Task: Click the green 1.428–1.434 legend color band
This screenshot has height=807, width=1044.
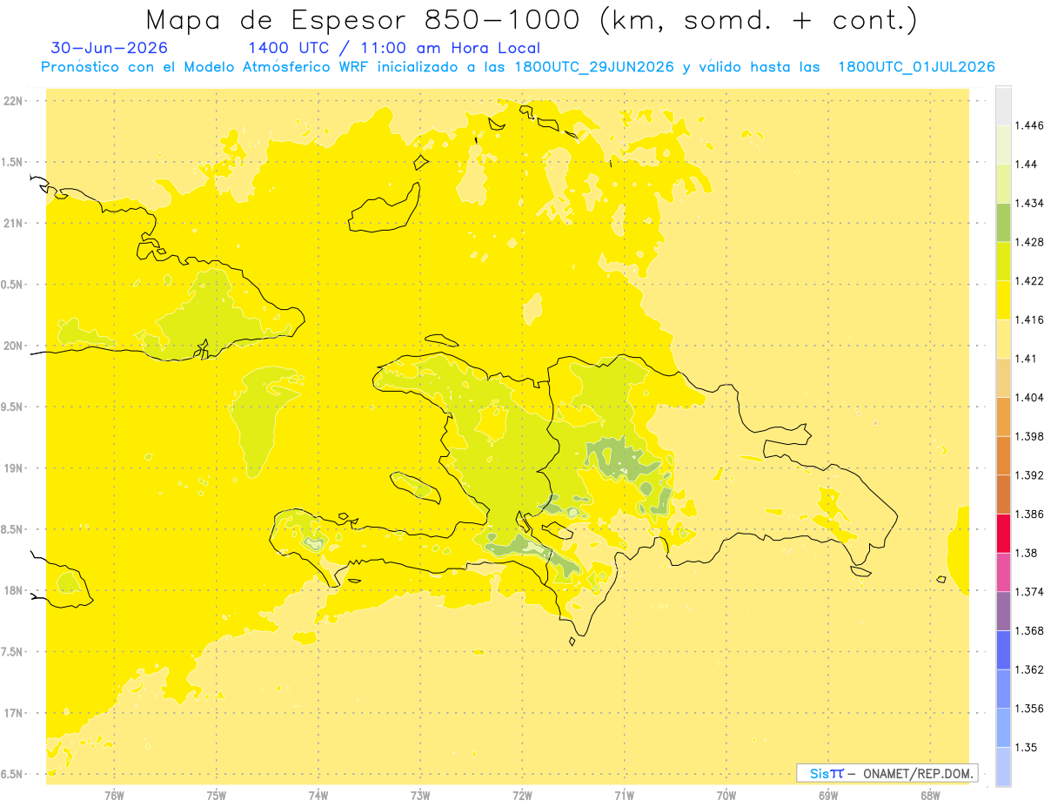Action: pyautogui.click(x=1003, y=222)
